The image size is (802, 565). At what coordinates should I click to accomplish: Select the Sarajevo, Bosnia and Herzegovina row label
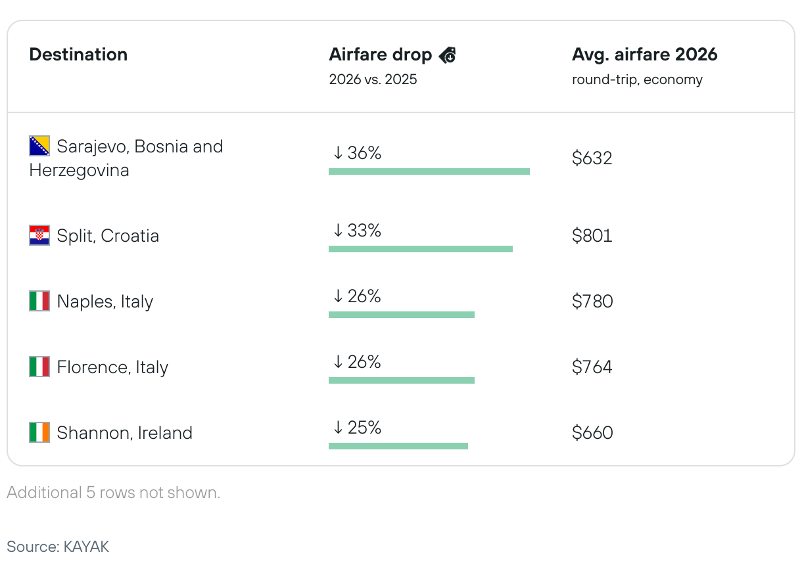pyautogui.click(x=126, y=158)
